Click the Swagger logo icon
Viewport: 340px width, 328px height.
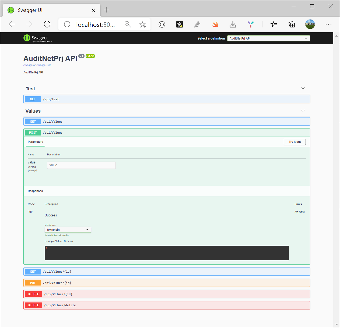27,38
